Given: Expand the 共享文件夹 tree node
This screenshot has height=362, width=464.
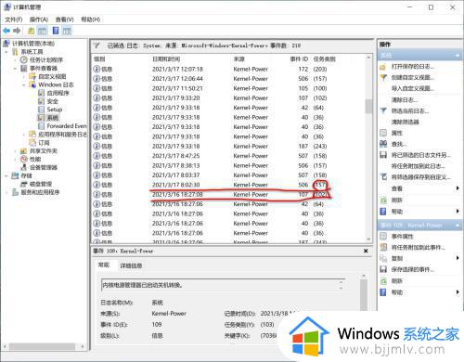Looking at the screenshot, I should (x=15, y=151).
